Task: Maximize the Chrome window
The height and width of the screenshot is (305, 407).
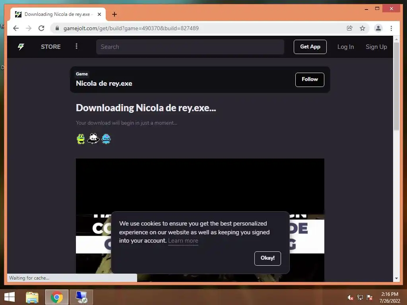Action: click(x=377, y=9)
